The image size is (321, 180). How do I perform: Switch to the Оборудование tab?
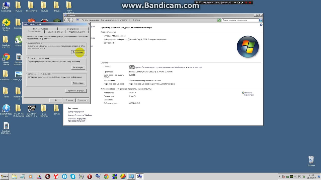(x=73, y=29)
